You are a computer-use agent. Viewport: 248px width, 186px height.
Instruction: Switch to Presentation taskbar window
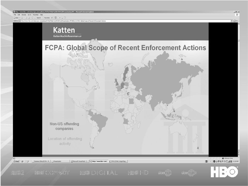click(60, 161)
